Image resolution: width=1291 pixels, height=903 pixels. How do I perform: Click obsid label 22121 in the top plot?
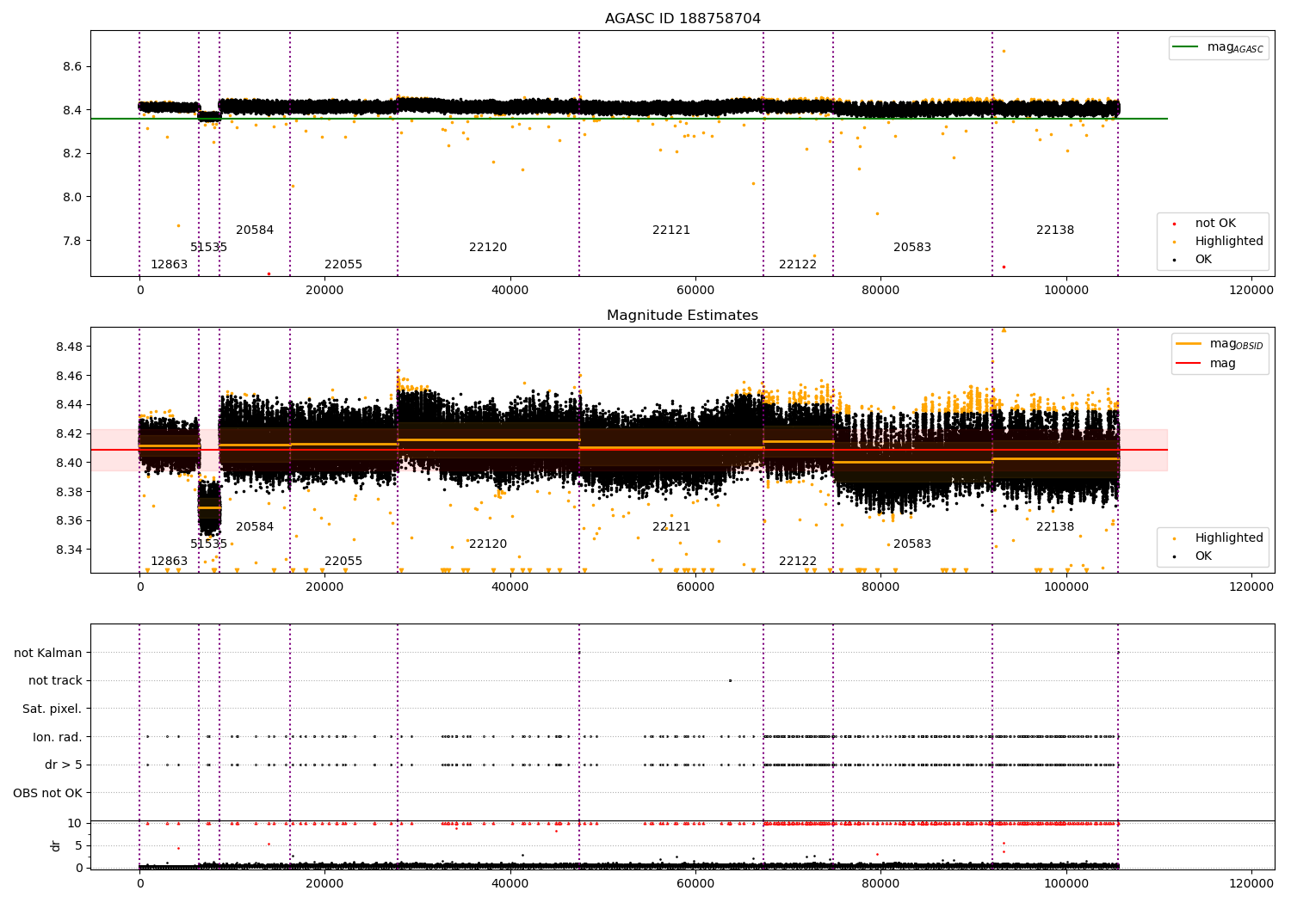[671, 230]
